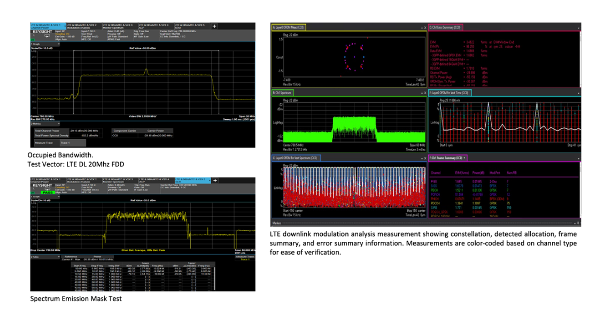Image resolution: width=604 pixels, height=329 pixels.
Task: Switch to Monitor Spectrum tab in Occupied Bandwidth screenshot
Action: 120,26
